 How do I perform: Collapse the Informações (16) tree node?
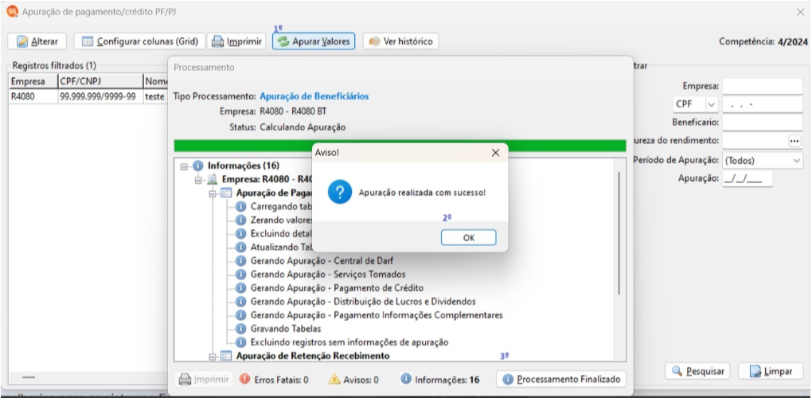[x=184, y=166]
